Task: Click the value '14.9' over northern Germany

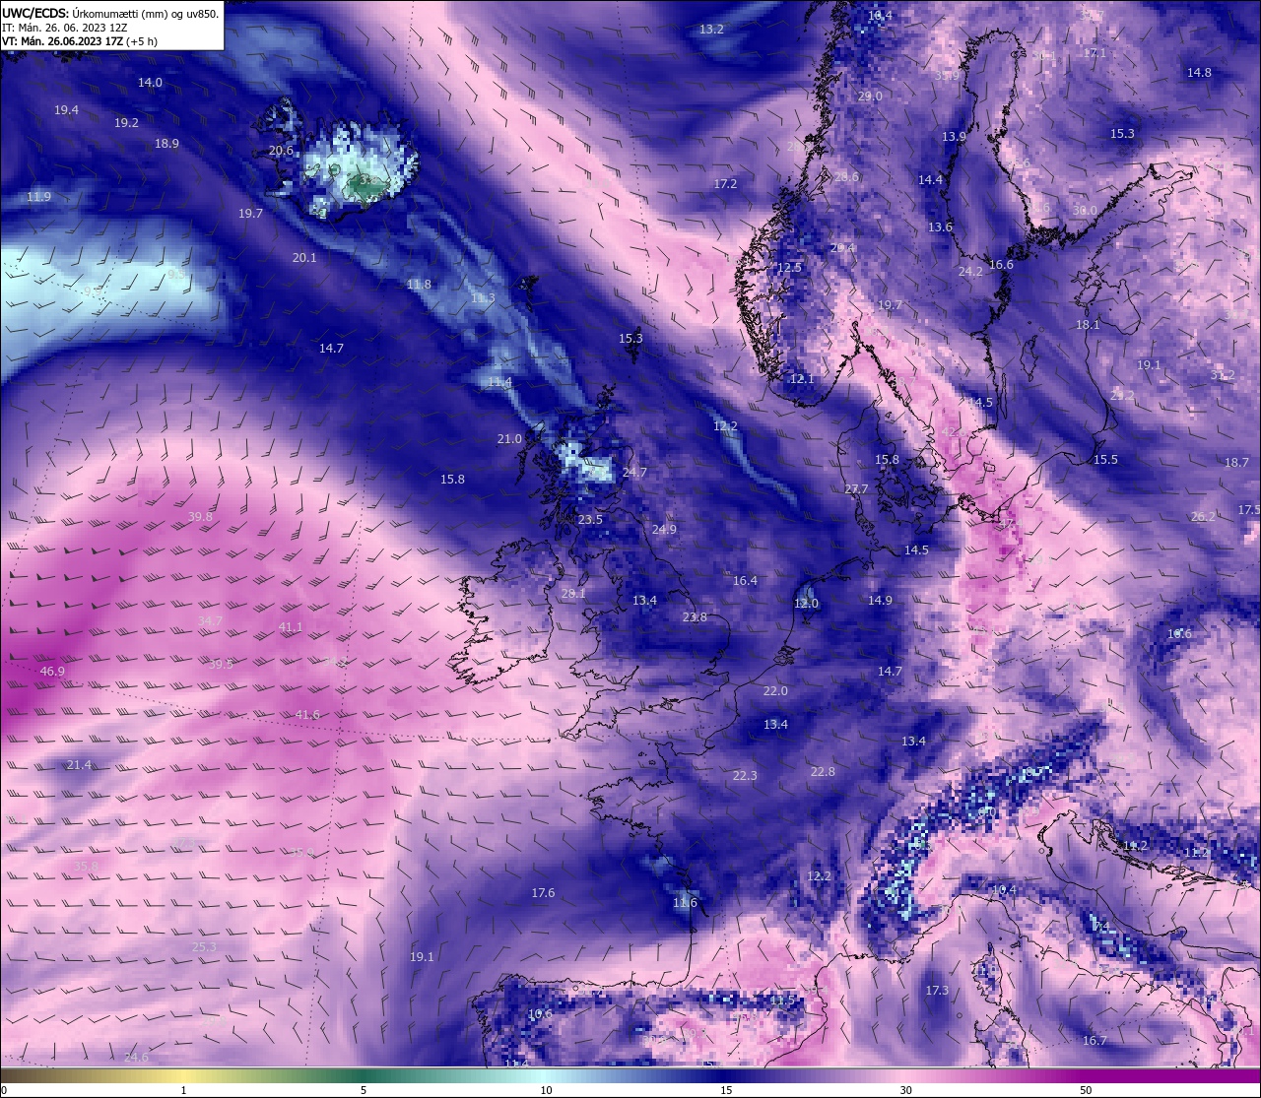Action: tap(880, 601)
